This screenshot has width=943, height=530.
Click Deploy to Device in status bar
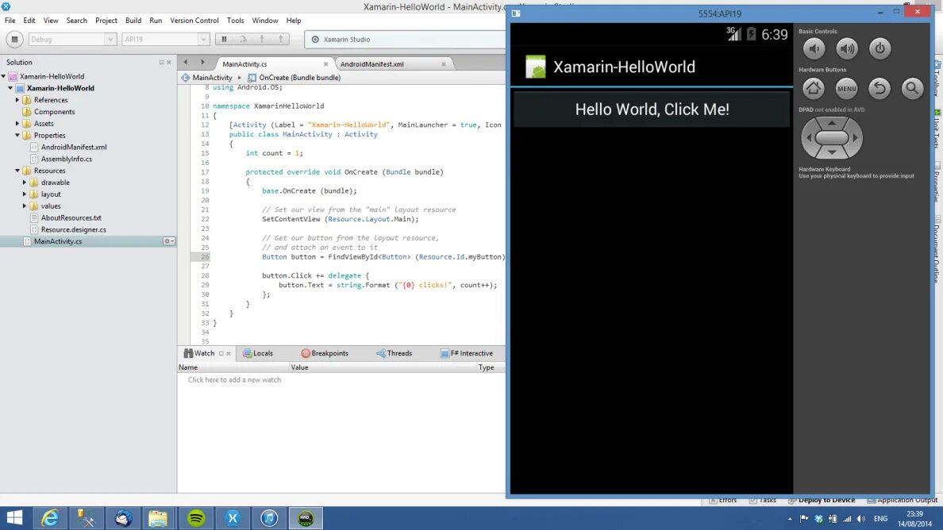pos(822,500)
